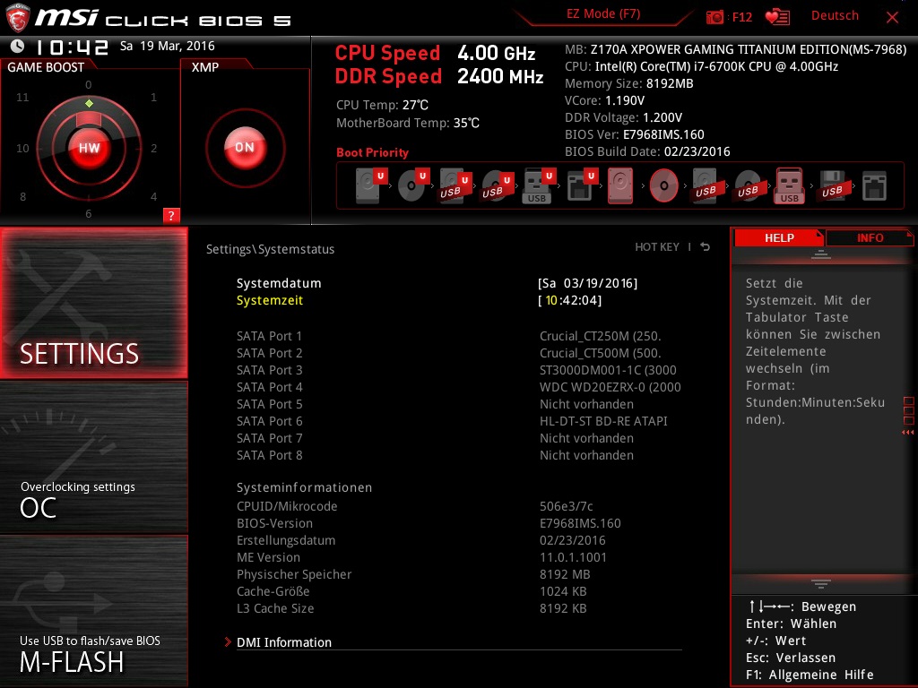Click the Settings\Systemstatus breadcrumb

pos(270,249)
